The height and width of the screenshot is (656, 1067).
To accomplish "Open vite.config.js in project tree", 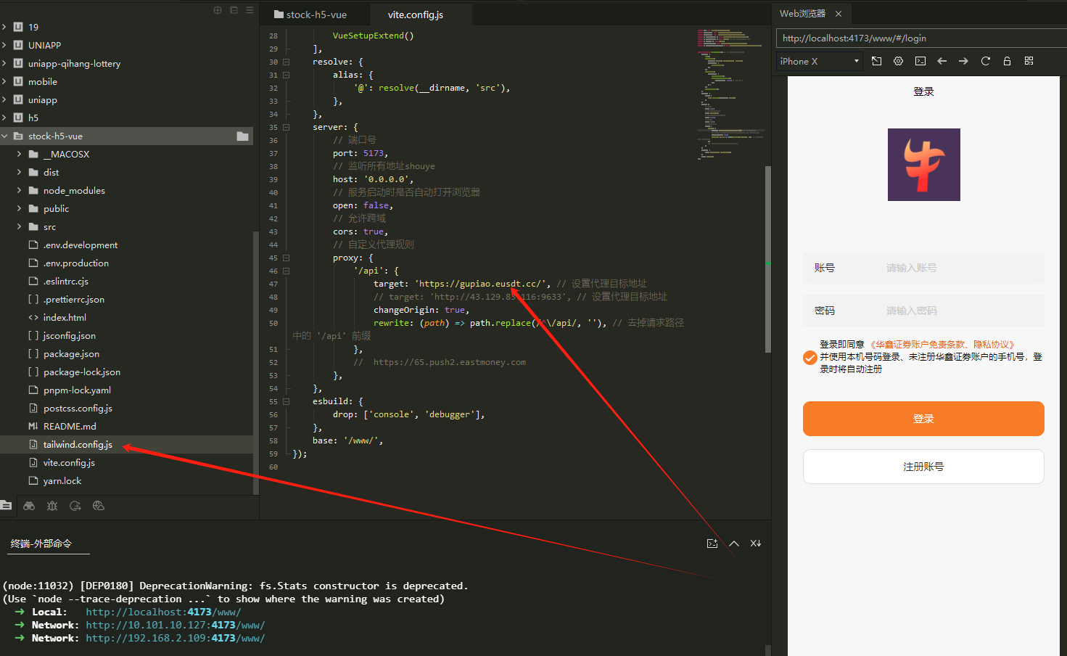I will click(x=69, y=462).
